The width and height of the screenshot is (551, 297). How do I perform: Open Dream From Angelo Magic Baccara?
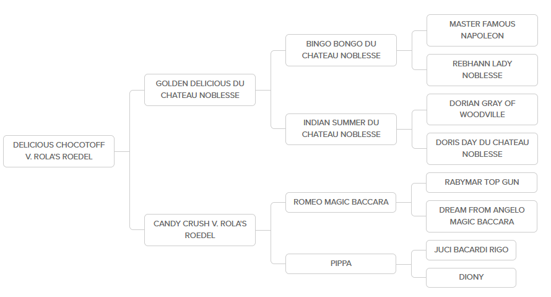(x=482, y=216)
